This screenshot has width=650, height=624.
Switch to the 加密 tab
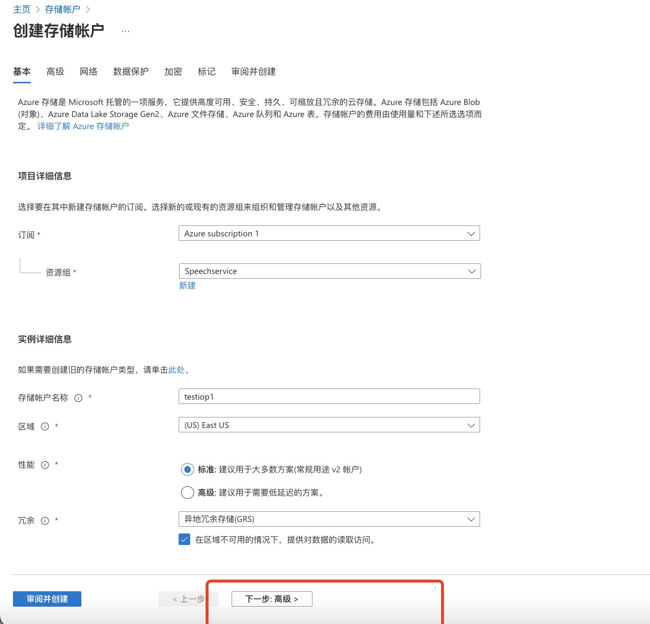tap(173, 72)
